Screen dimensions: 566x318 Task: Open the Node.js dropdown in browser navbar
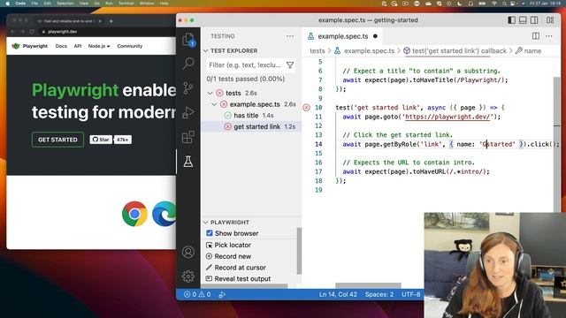point(99,46)
